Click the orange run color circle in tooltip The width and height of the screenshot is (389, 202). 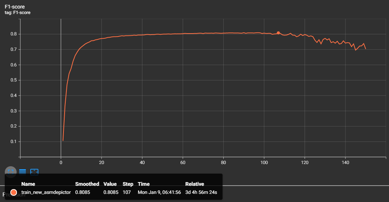point(14,192)
